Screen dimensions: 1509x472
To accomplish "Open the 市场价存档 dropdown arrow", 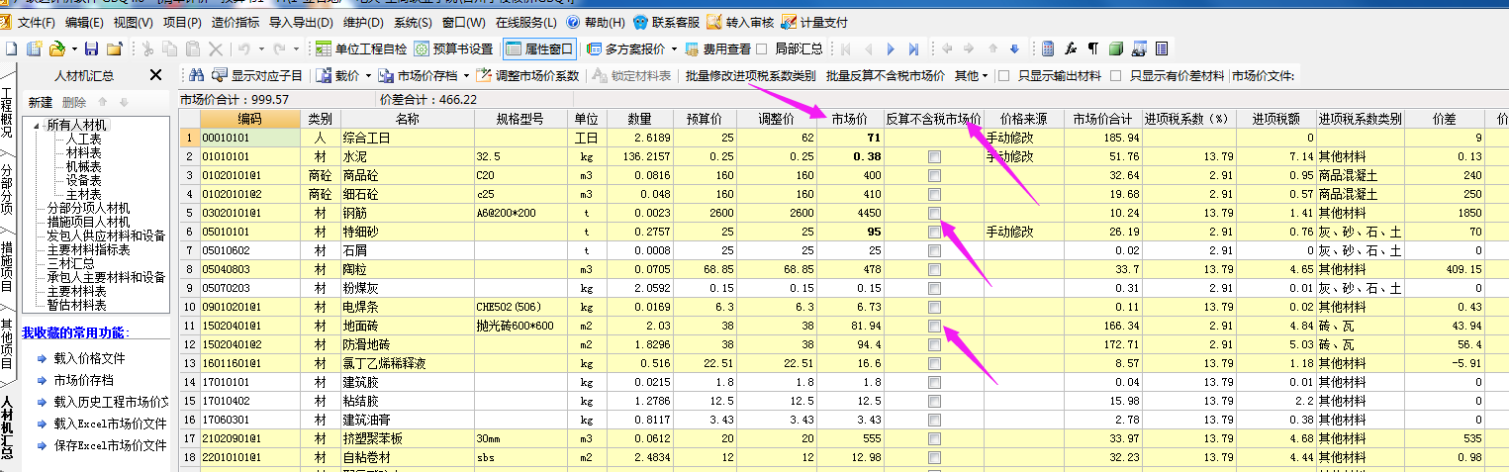I will tap(466, 76).
